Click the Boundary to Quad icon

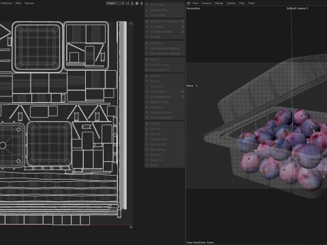[x=147, y=118]
